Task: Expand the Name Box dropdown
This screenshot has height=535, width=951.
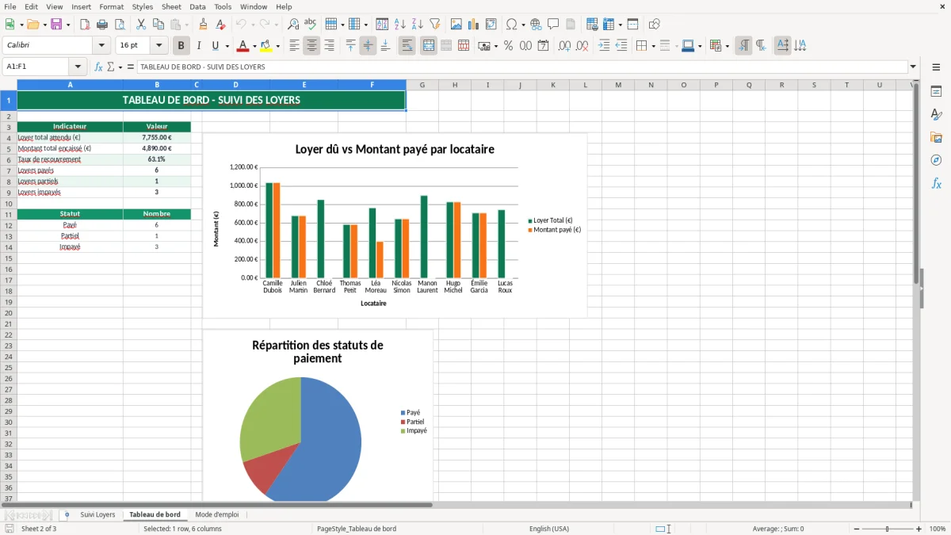Action: (78, 67)
